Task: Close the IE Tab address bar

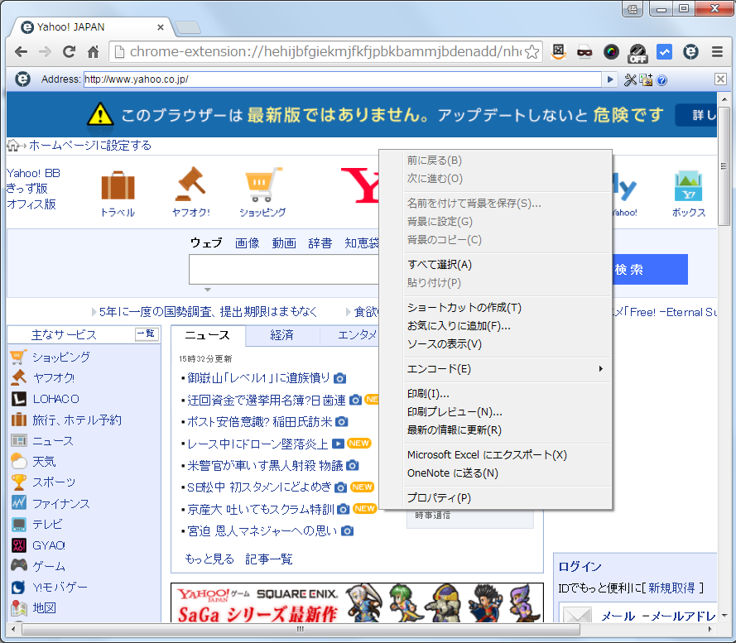Action: click(x=720, y=79)
